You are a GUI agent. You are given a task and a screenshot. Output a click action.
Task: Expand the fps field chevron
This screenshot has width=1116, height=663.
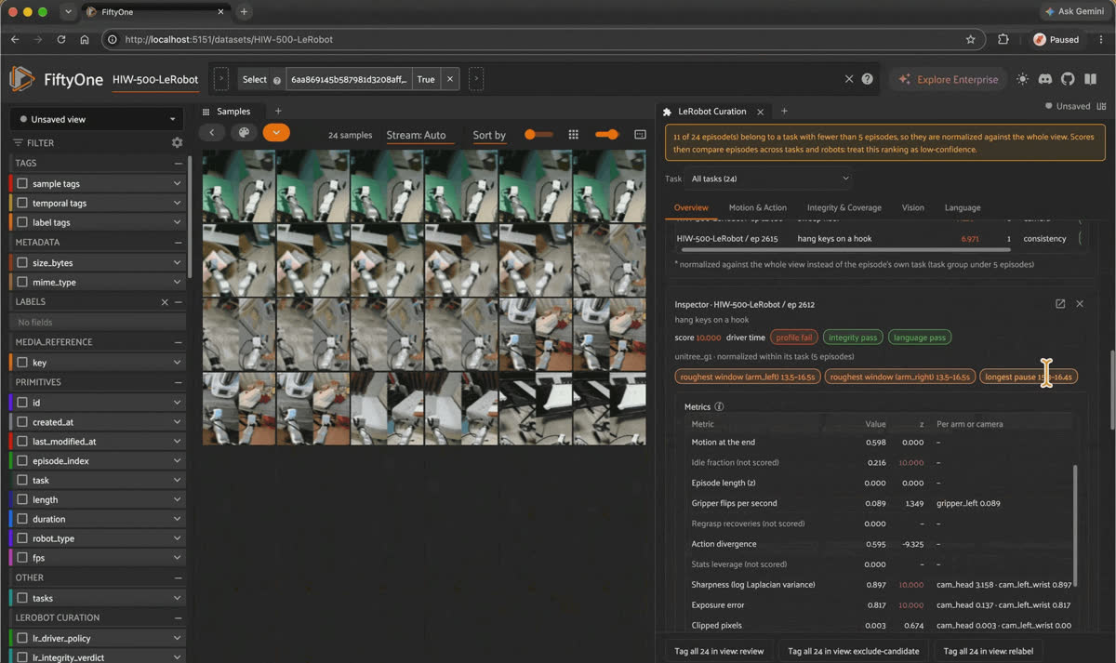(x=177, y=558)
